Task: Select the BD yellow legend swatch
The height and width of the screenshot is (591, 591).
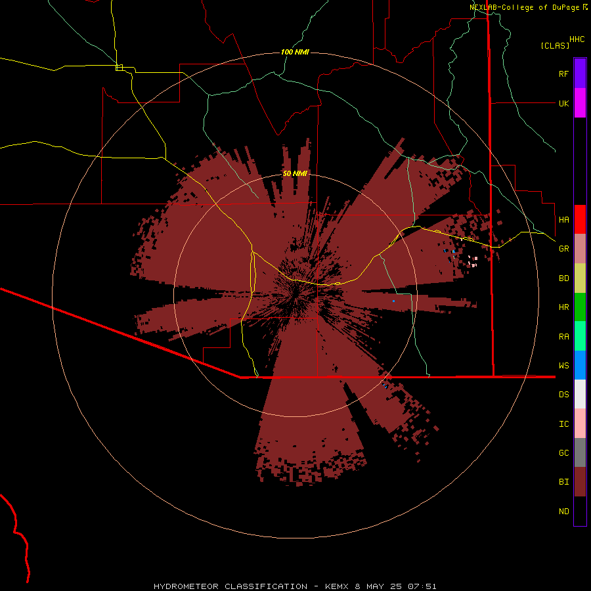Action: [580, 278]
